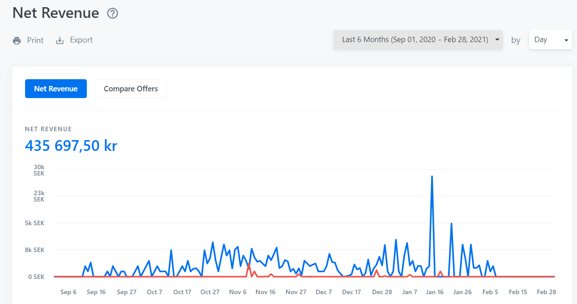
Task: Select the blue Net Revenue tab
Action: [56, 89]
